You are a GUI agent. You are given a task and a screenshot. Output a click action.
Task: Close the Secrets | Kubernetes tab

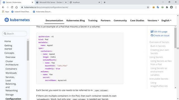32,2
